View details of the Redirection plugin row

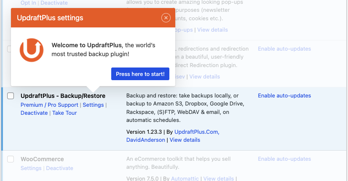(205, 76)
